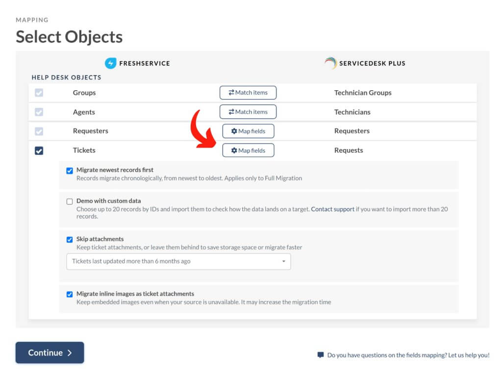The image size is (502, 379).
Task: Open the tickets last updated dropdown
Action: tap(178, 261)
